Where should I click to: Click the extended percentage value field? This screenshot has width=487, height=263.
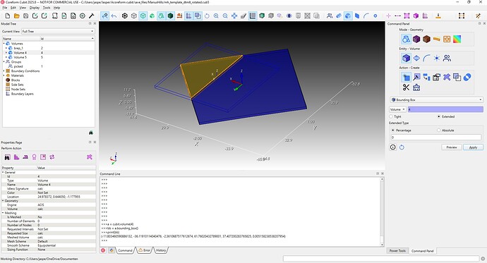pos(436,137)
